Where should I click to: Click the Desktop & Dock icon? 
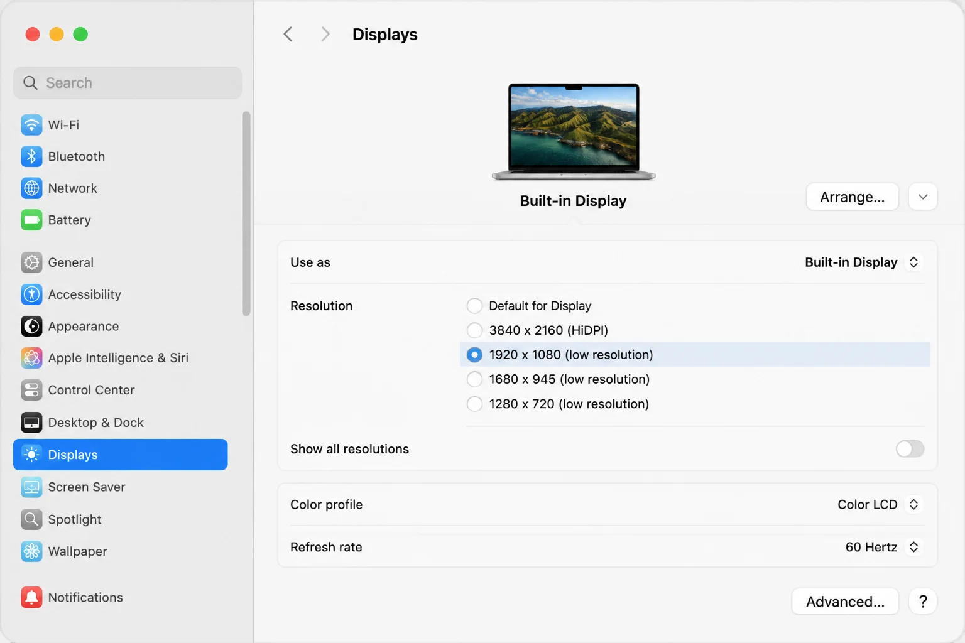click(x=31, y=423)
